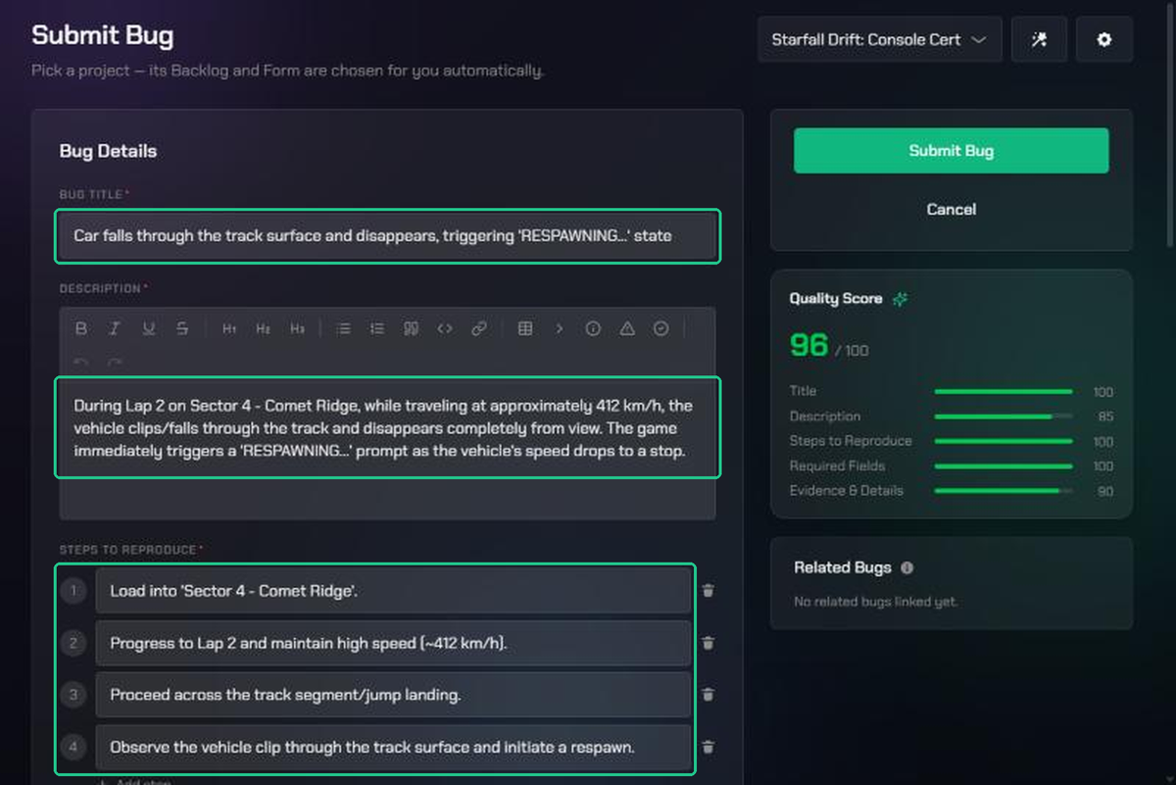Insert a block quote

click(x=412, y=329)
